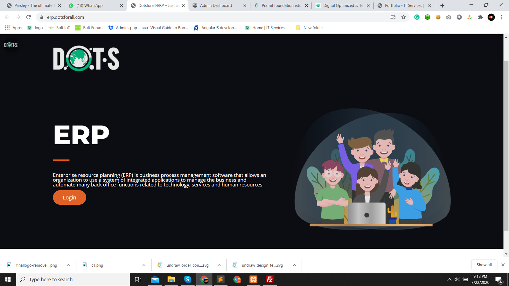Open the Extensions puzzle piece icon
The width and height of the screenshot is (509, 286).
click(480, 17)
